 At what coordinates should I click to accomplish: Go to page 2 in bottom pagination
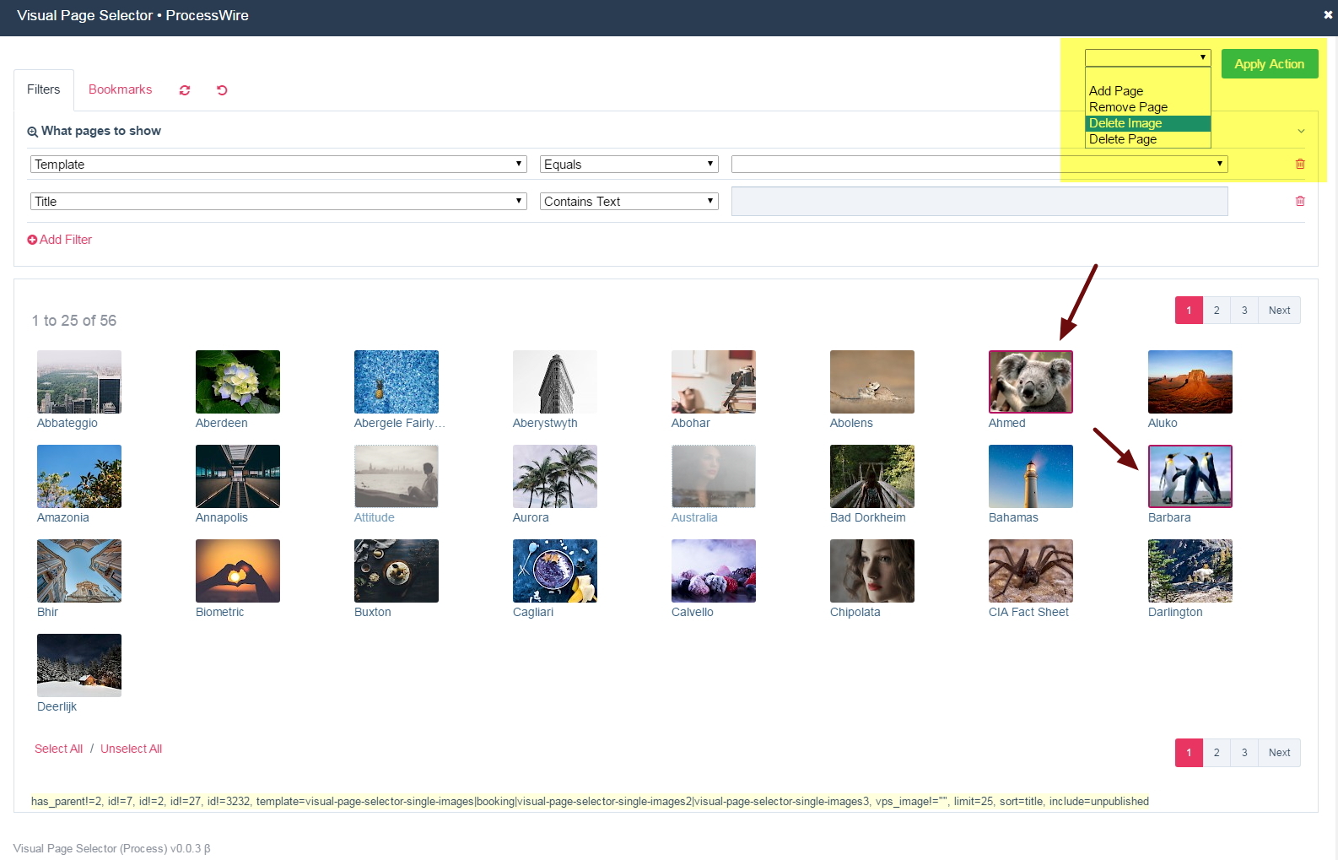[1217, 753]
